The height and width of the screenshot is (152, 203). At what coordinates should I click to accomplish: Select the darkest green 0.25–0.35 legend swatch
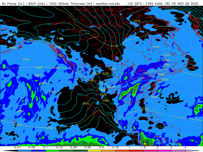point(80,151)
